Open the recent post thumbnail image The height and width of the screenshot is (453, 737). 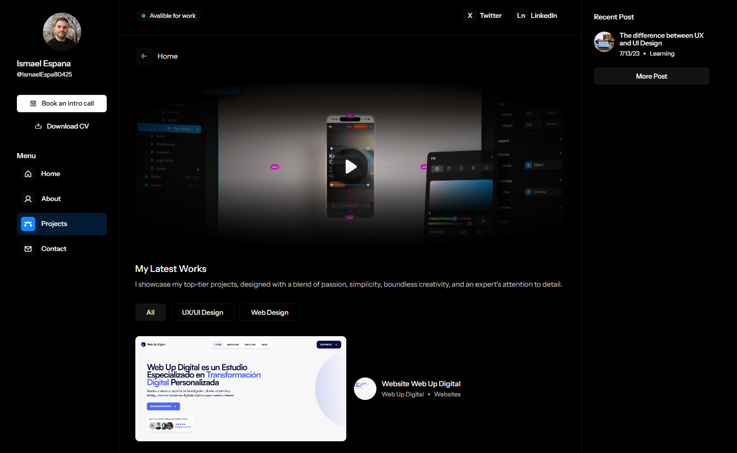pos(604,42)
